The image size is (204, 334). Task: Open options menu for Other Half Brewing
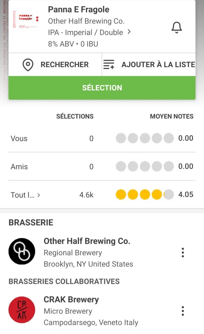pyautogui.click(x=183, y=252)
